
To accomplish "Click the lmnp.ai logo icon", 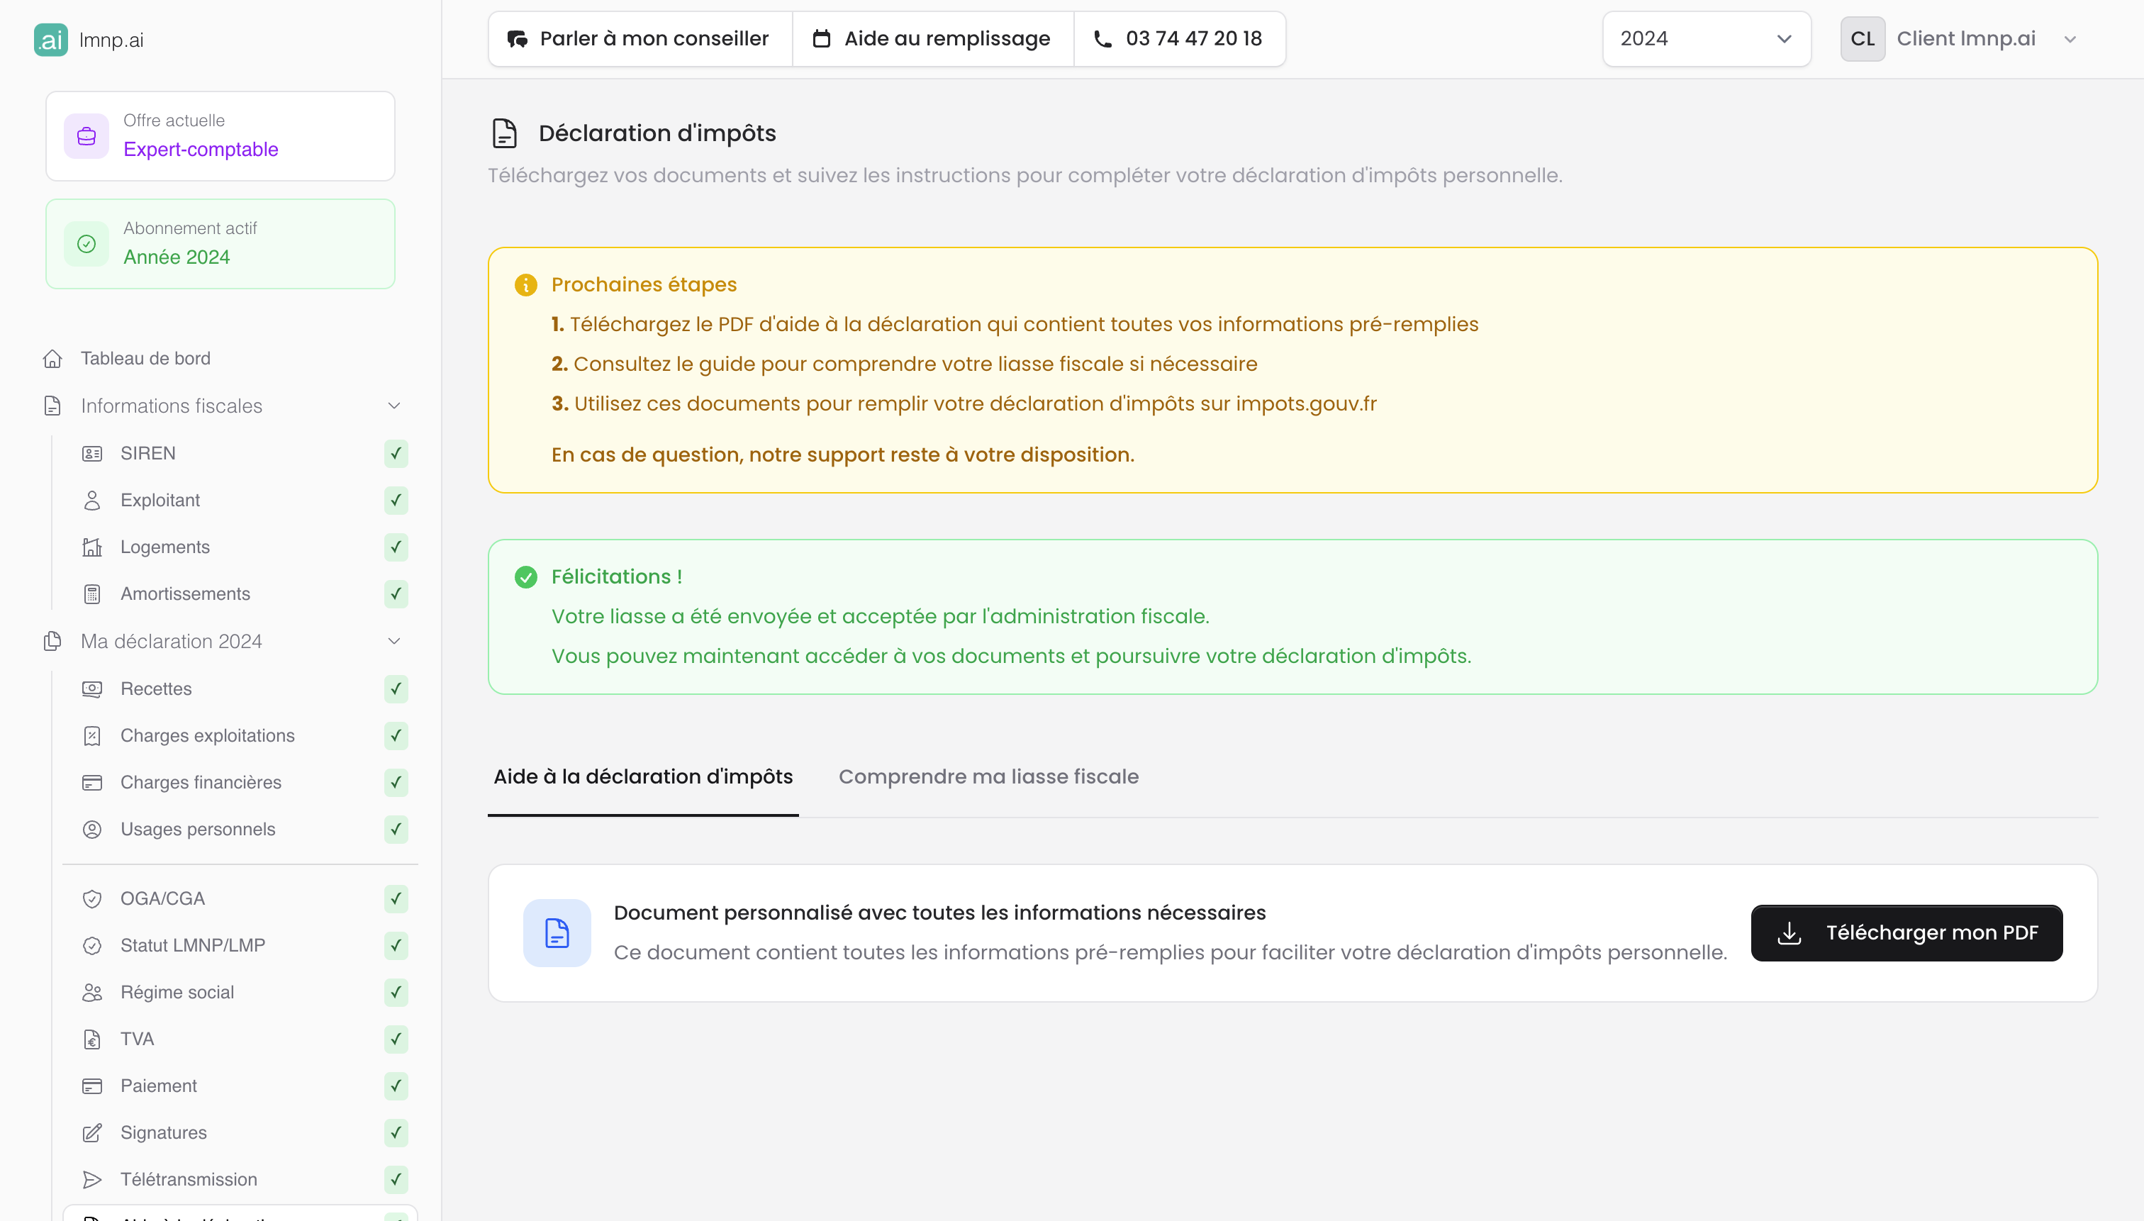I will [50, 40].
